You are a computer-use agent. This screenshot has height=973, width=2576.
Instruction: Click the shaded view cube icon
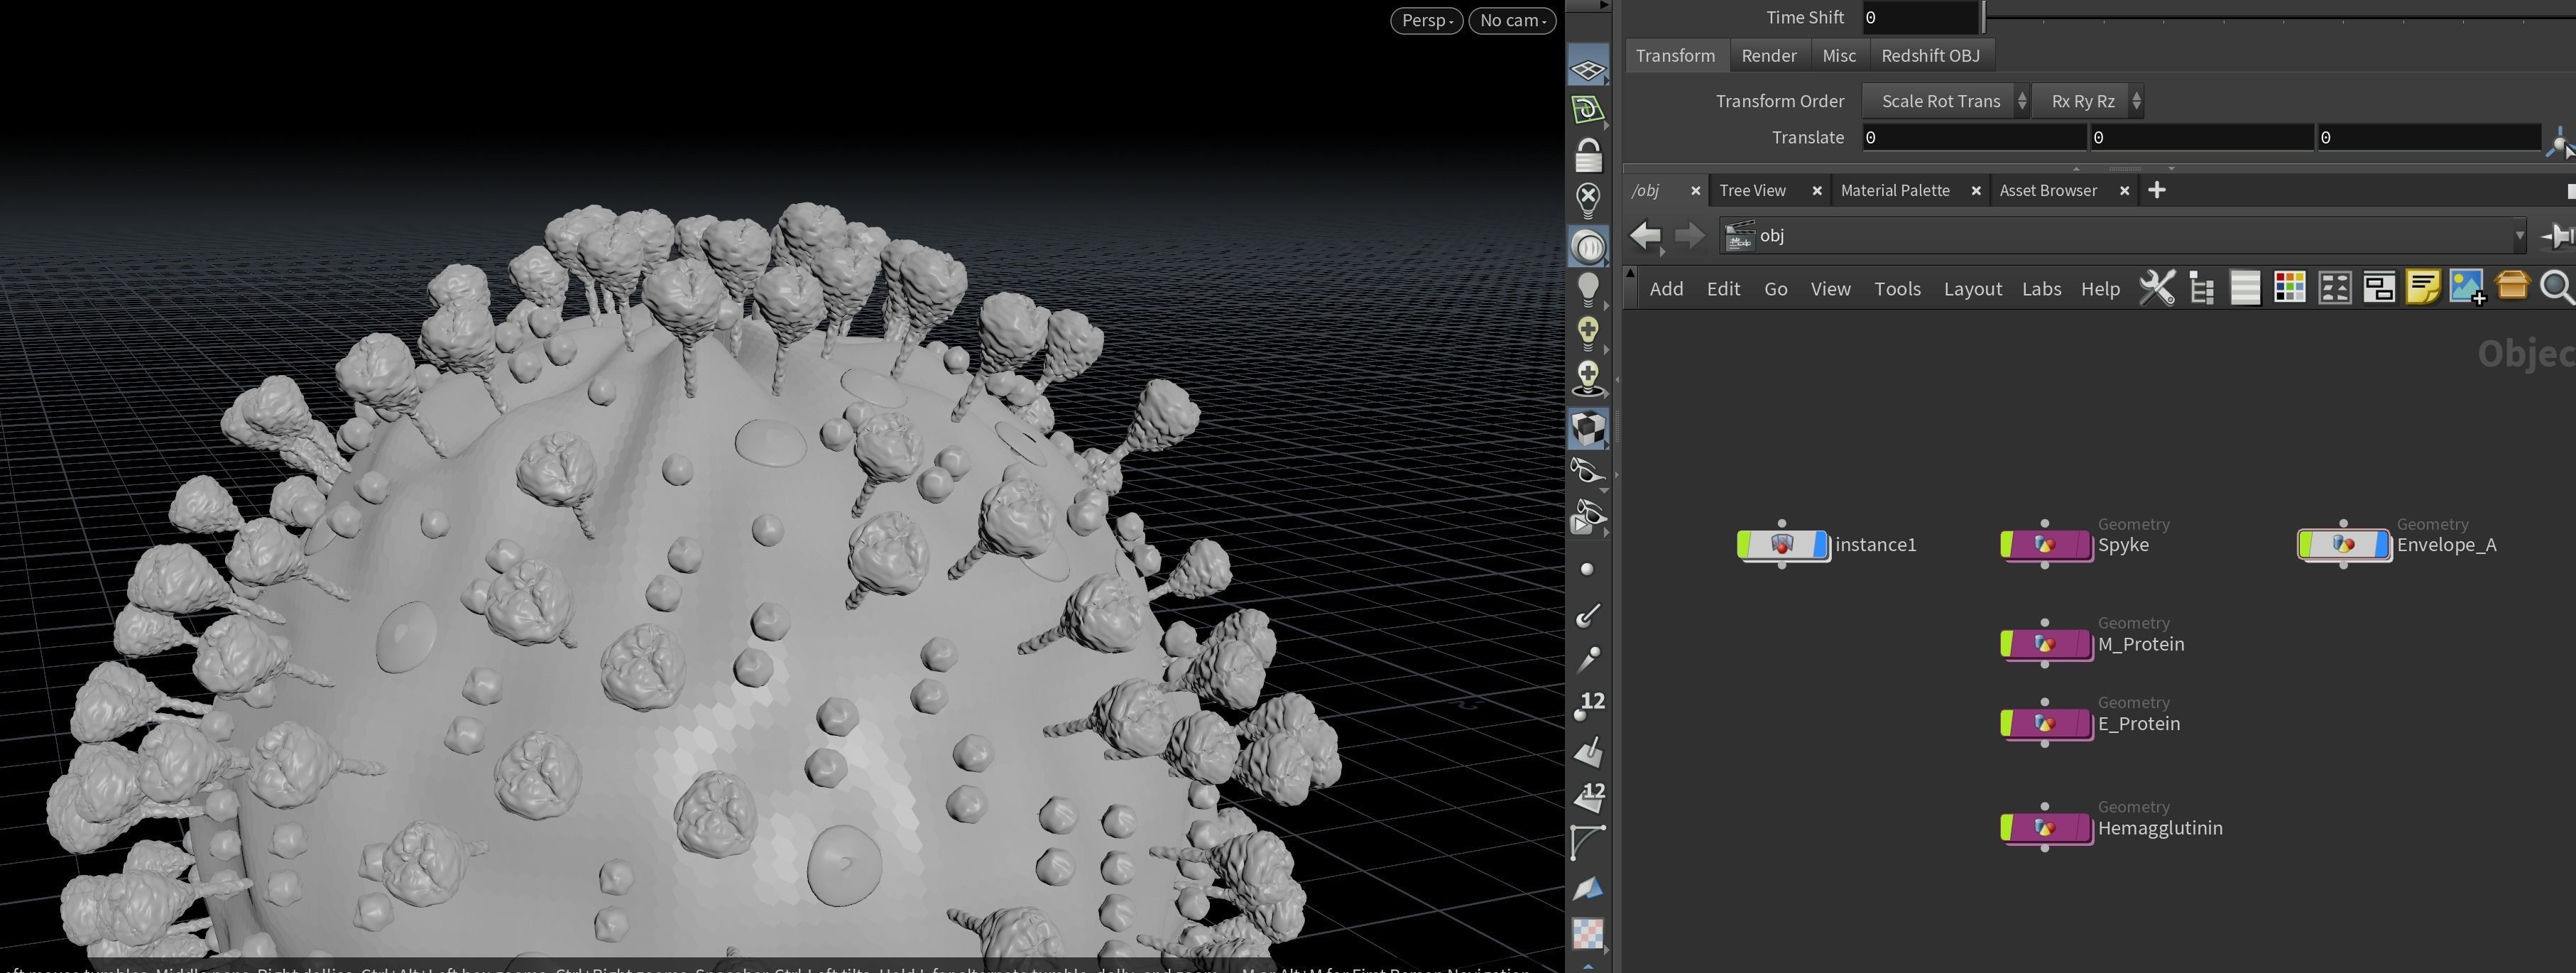tap(1589, 428)
